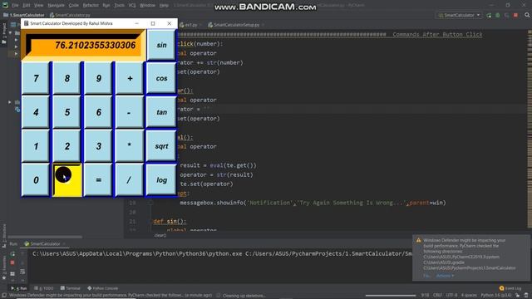Click the cos button in the calculator
This screenshot has width=532, height=299.
coord(161,78)
